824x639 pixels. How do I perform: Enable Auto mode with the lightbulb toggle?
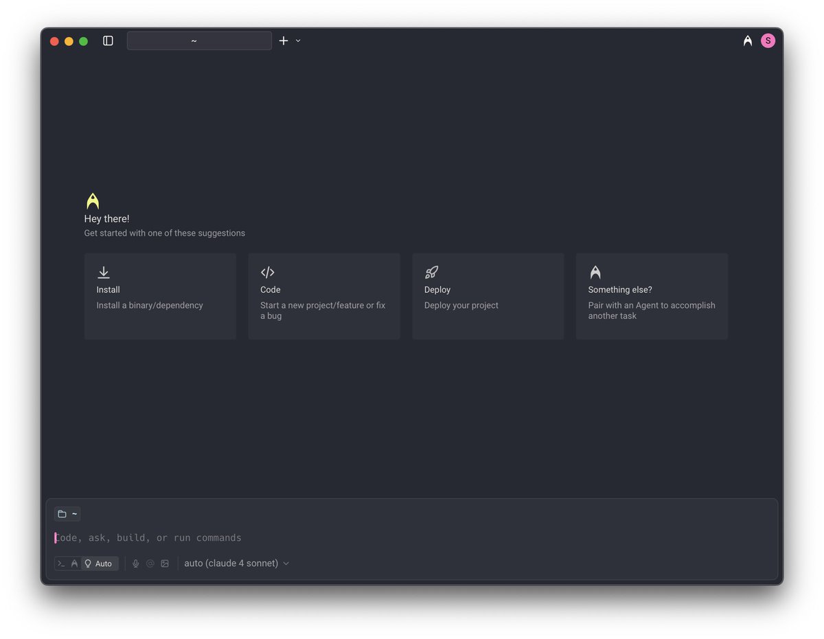click(96, 563)
